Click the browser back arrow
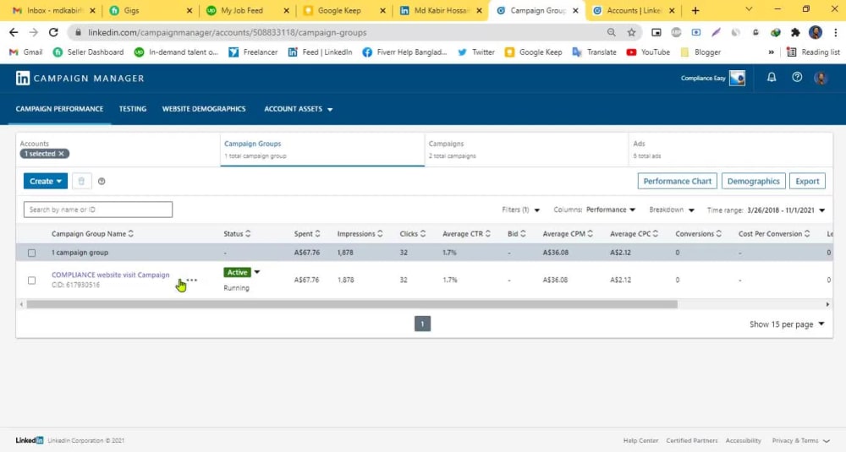Screen dimensions: 846x452 14,32
